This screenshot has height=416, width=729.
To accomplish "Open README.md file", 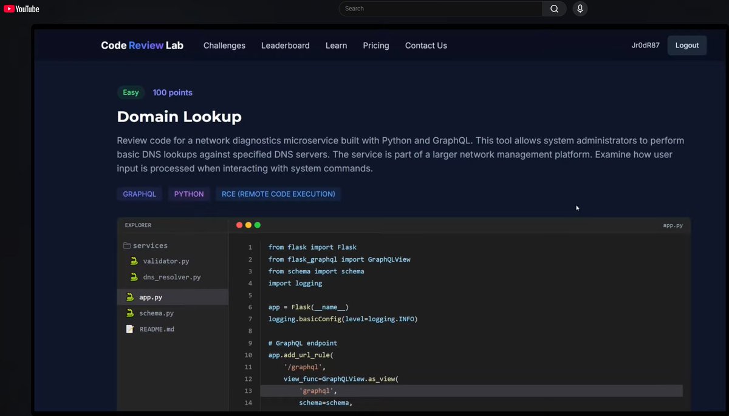I will [157, 329].
